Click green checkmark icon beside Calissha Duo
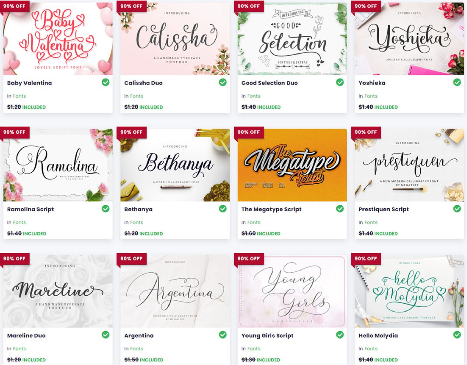 [x=223, y=82]
